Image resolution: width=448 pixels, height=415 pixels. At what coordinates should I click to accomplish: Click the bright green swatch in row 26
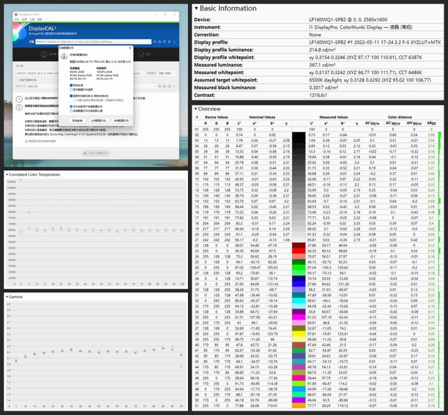[x=299, y=267]
